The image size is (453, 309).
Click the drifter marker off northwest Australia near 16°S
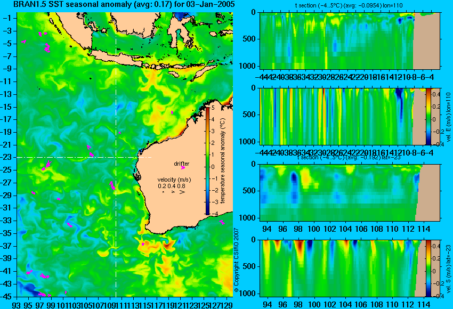[172, 112]
